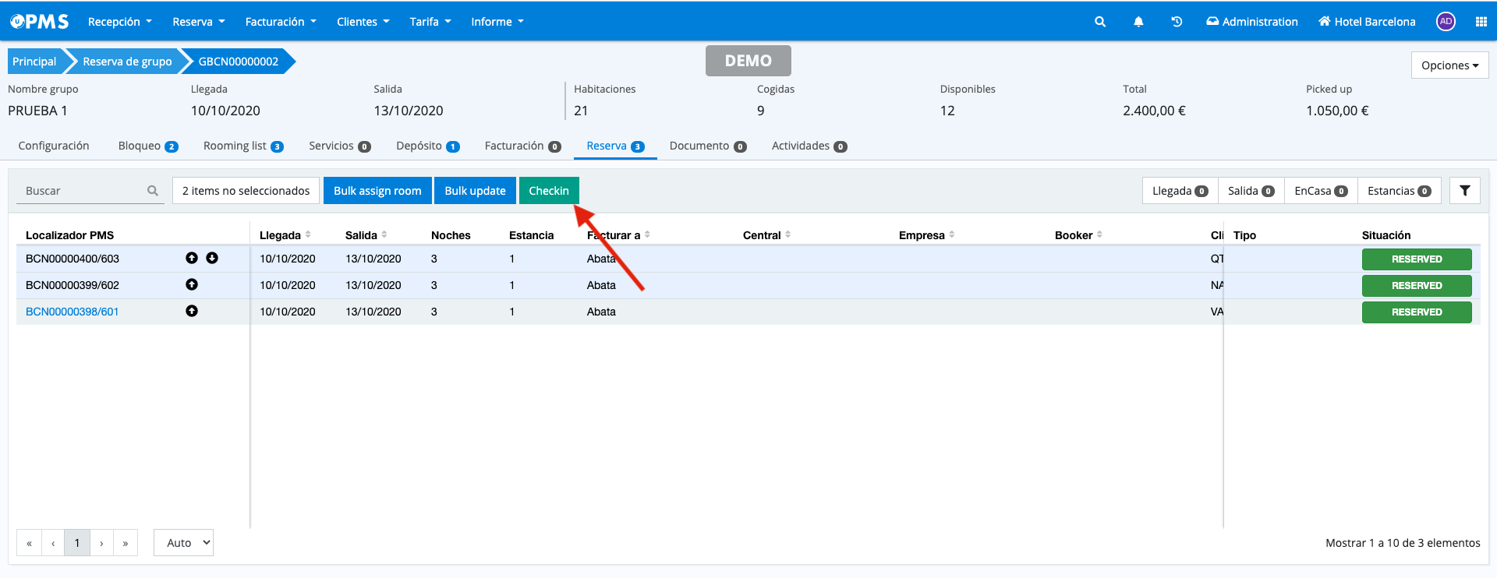Toggle the Llegada filter button

[1180, 191]
